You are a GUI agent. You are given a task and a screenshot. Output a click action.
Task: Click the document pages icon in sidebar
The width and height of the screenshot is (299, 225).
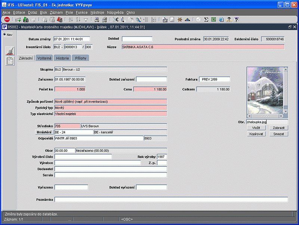(10, 61)
